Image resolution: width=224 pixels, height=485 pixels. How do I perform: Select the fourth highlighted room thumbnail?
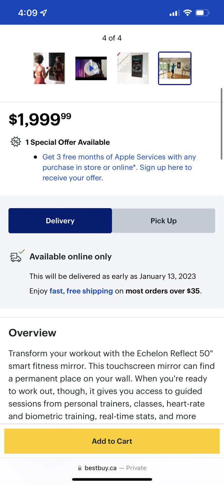pos(175,68)
